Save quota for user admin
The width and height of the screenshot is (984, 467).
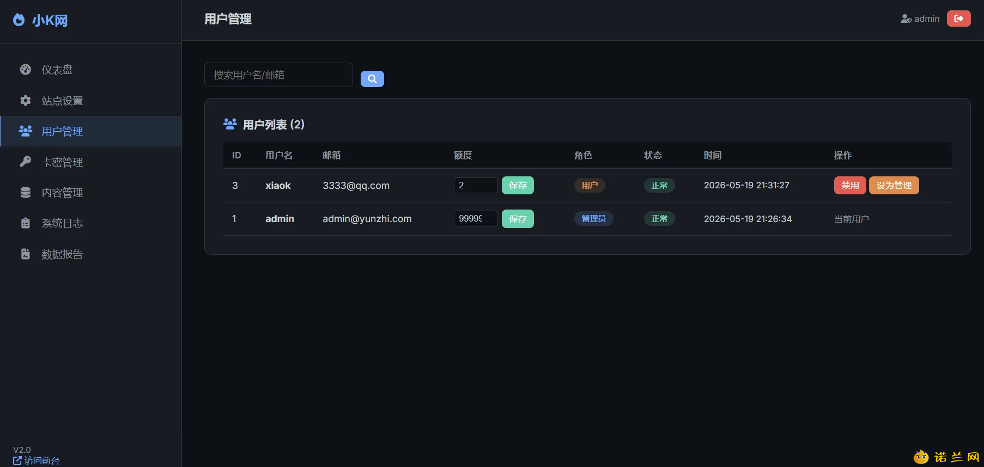click(518, 219)
